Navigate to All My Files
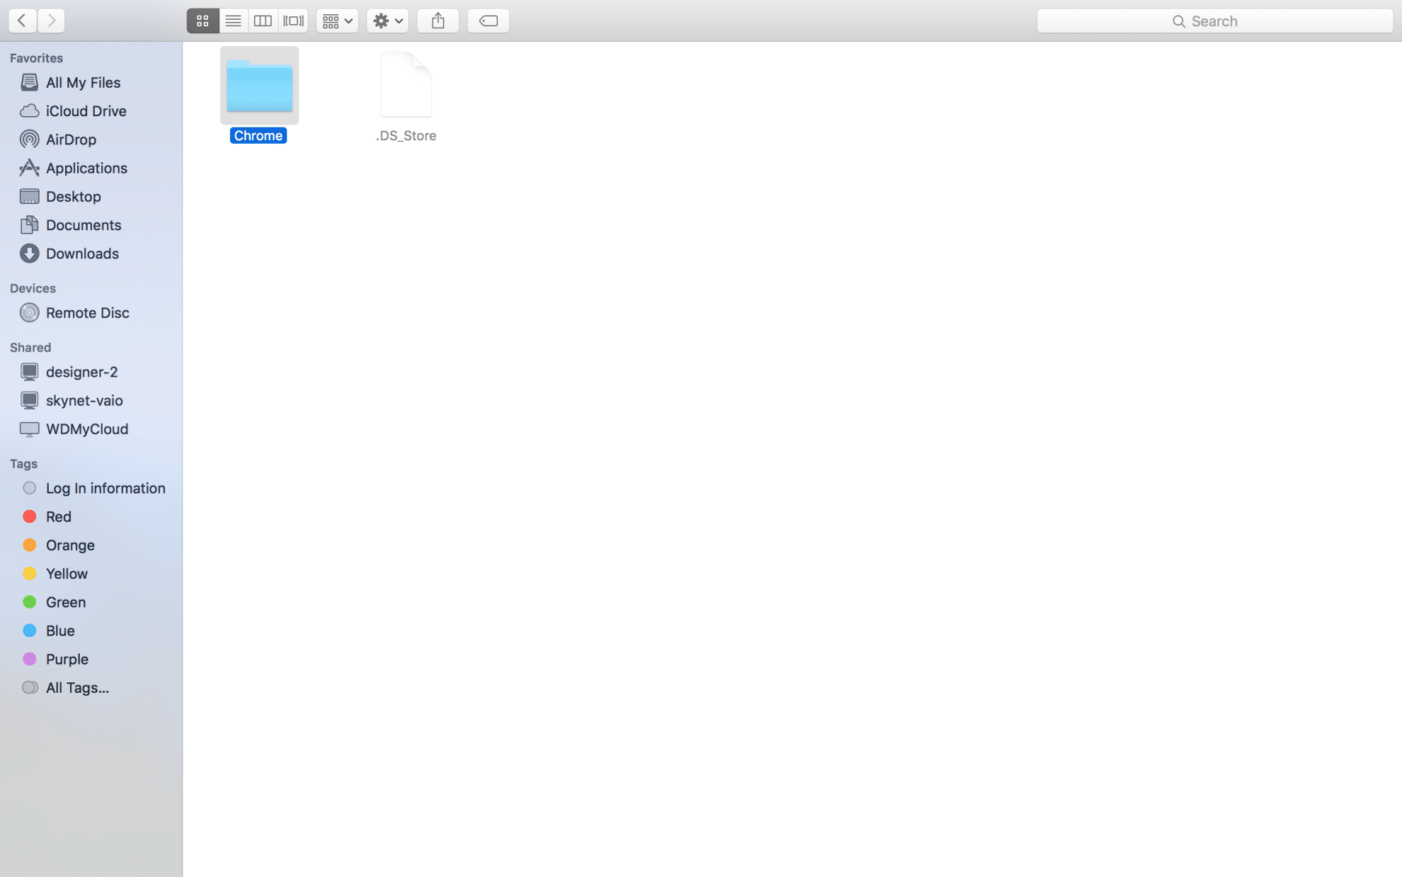1402x877 pixels. click(x=83, y=82)
